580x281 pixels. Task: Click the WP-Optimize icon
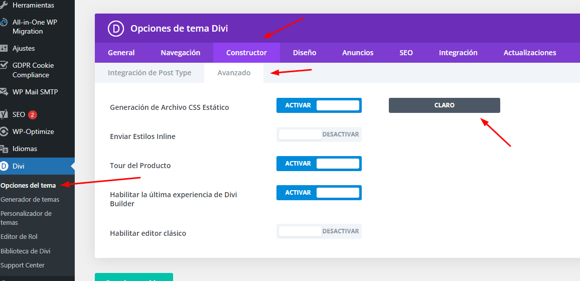[4, 131]
